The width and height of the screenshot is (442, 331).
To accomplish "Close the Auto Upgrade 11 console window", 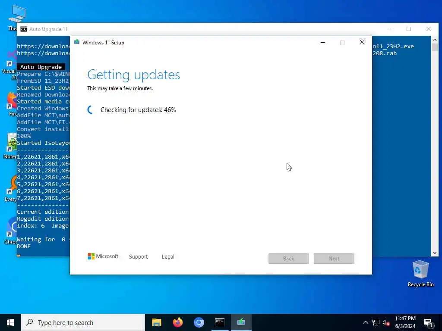I will [429, 29].
